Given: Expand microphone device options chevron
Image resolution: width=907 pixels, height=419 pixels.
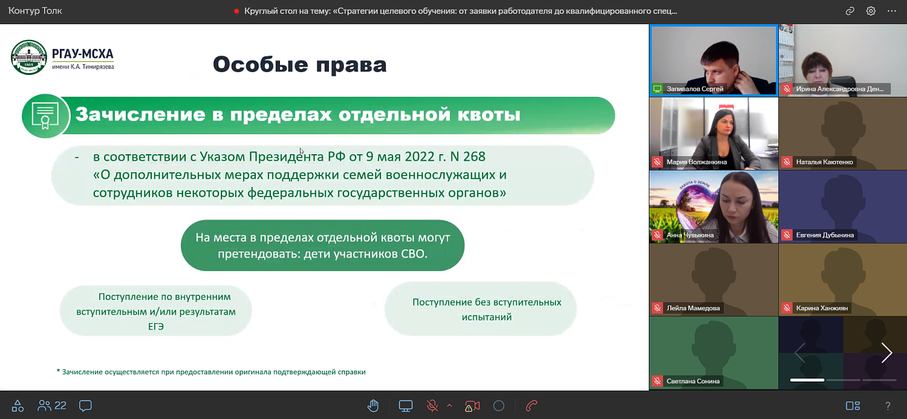Looking at the screenshot, I should [x=449, y=406].
